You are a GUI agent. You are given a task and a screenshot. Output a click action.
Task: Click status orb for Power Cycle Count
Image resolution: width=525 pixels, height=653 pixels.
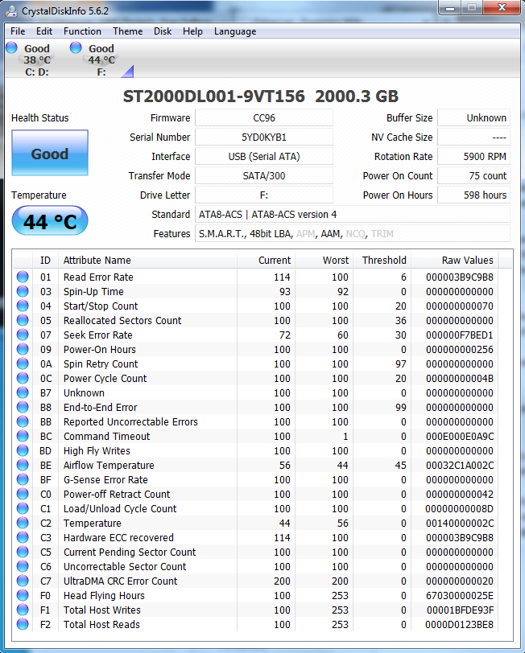pyautogui.click(x=23, y=378)
